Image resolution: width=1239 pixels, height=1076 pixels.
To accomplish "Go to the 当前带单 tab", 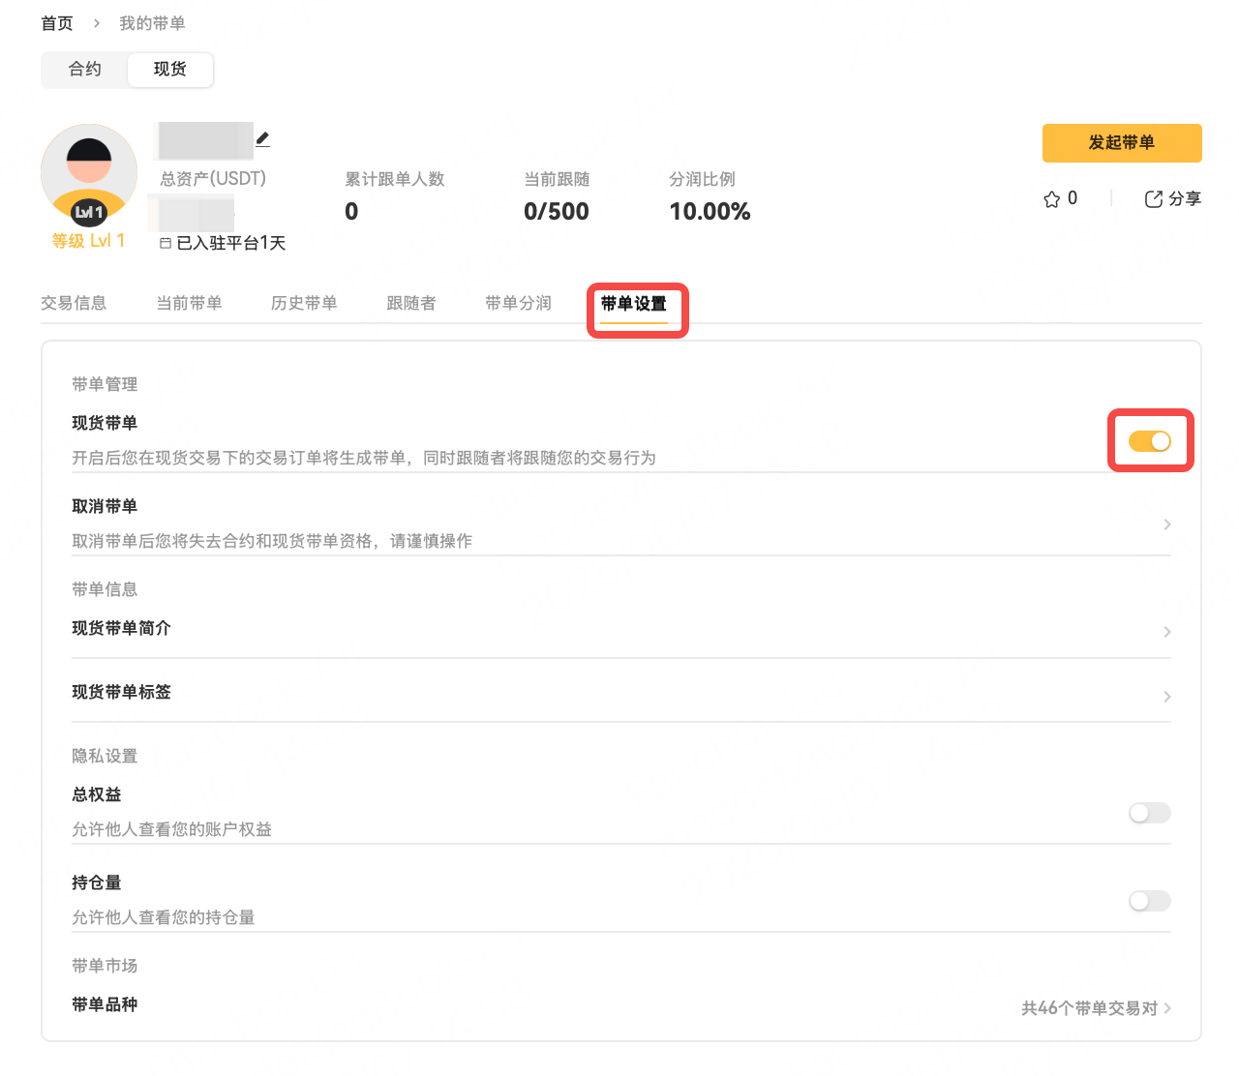I will pos(189,304).
